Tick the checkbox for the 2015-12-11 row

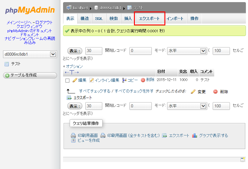point(67,80)
